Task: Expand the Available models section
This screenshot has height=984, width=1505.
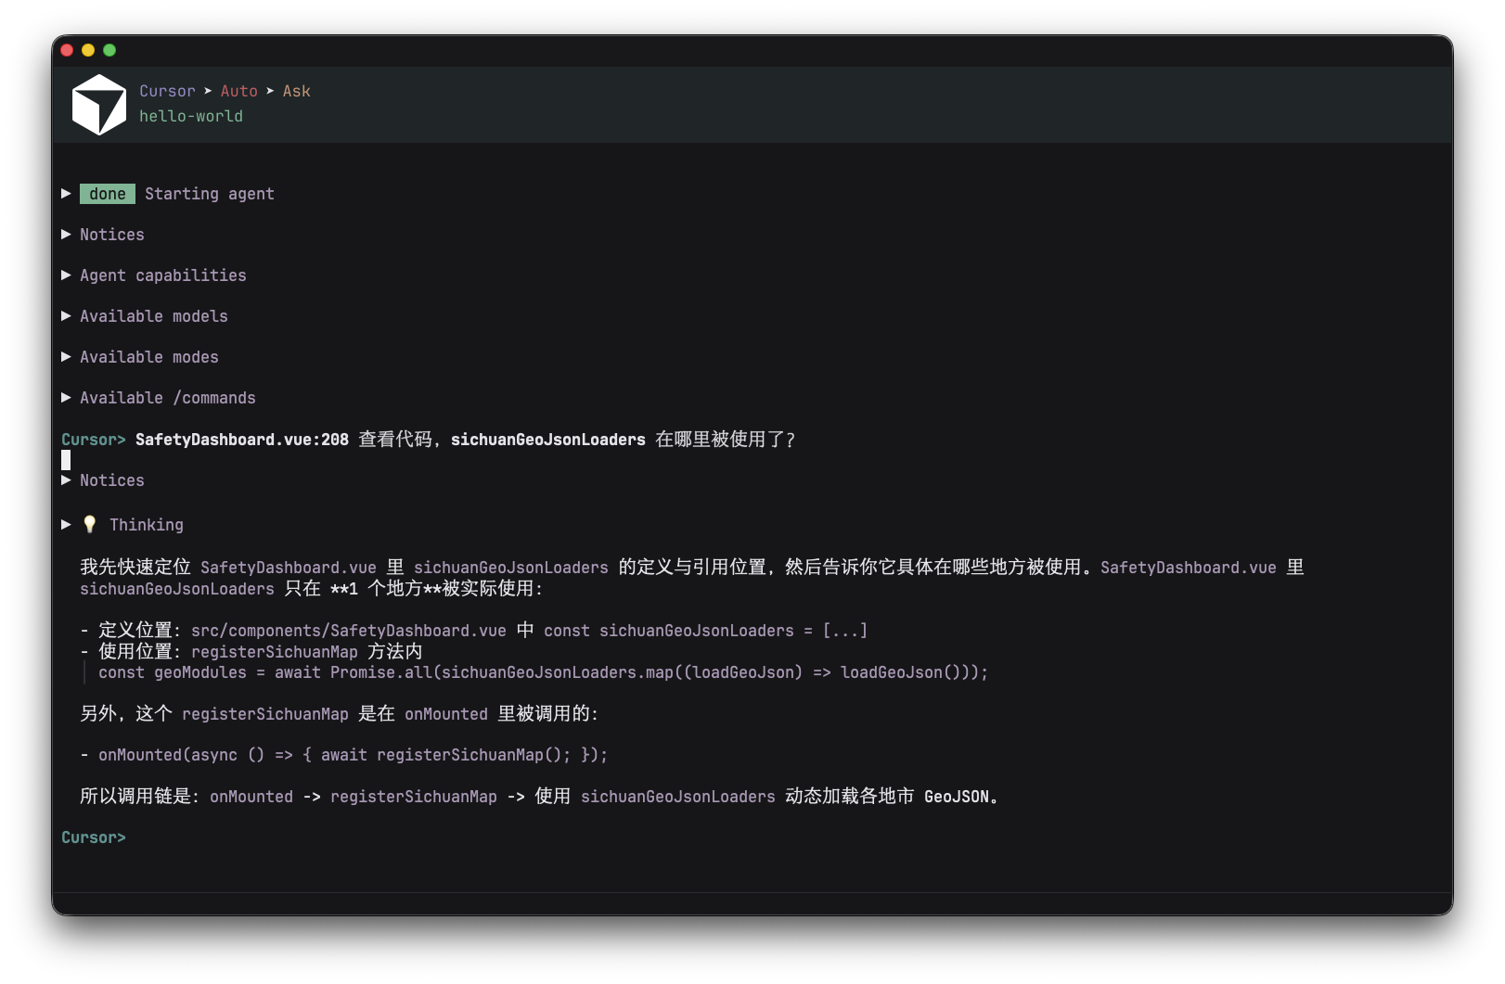Action: point(66,316)
